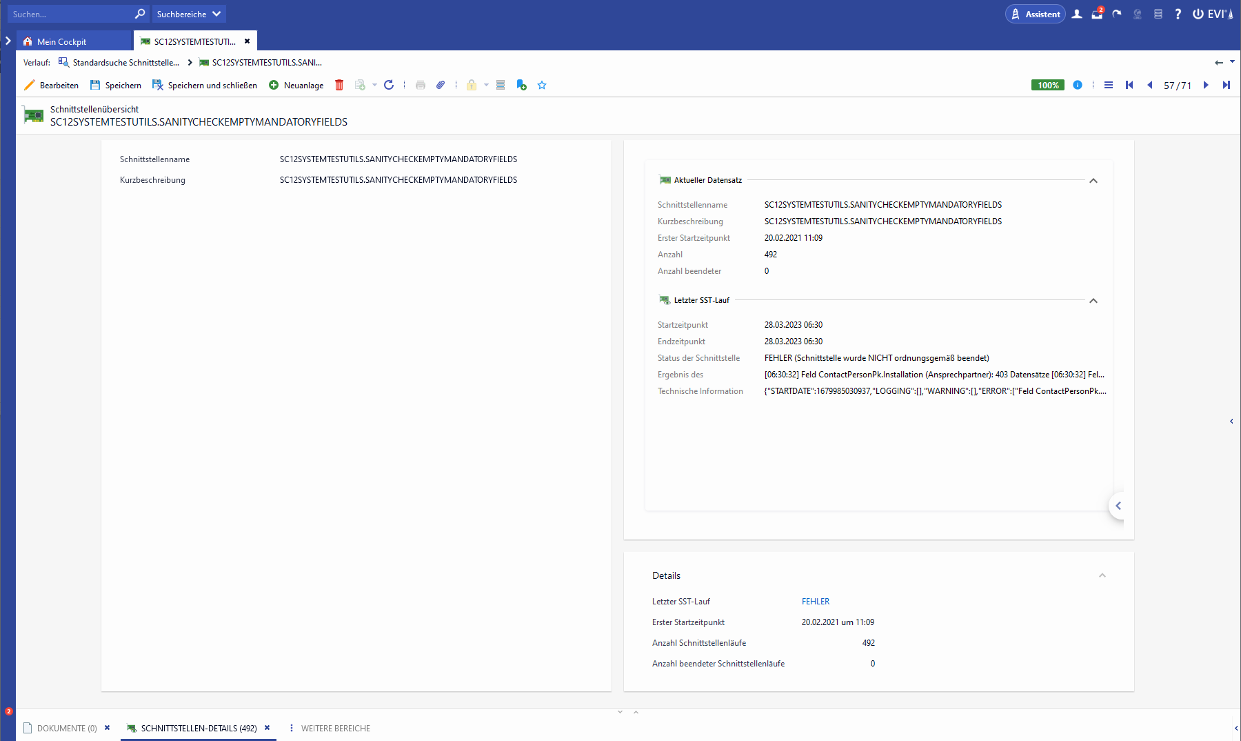Screen dimensions: 1241x741
Task: Click the blue info circle icon
Action: (1078, 85)
